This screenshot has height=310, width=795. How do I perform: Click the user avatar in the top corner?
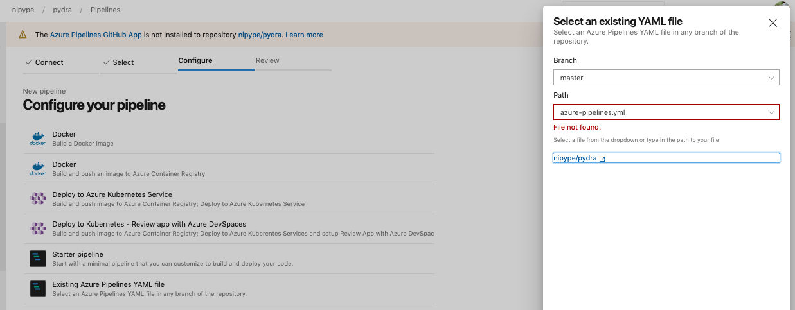[x=782, y=4]
